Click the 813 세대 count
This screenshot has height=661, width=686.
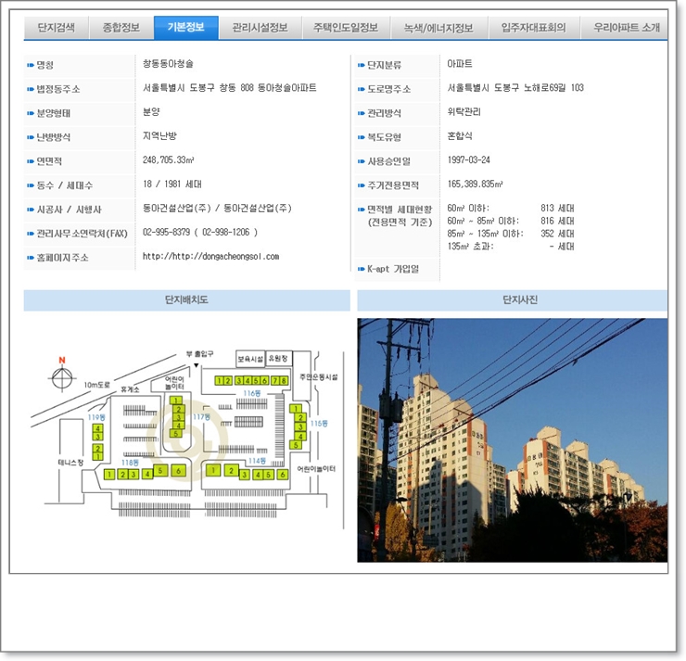point(557,209)
